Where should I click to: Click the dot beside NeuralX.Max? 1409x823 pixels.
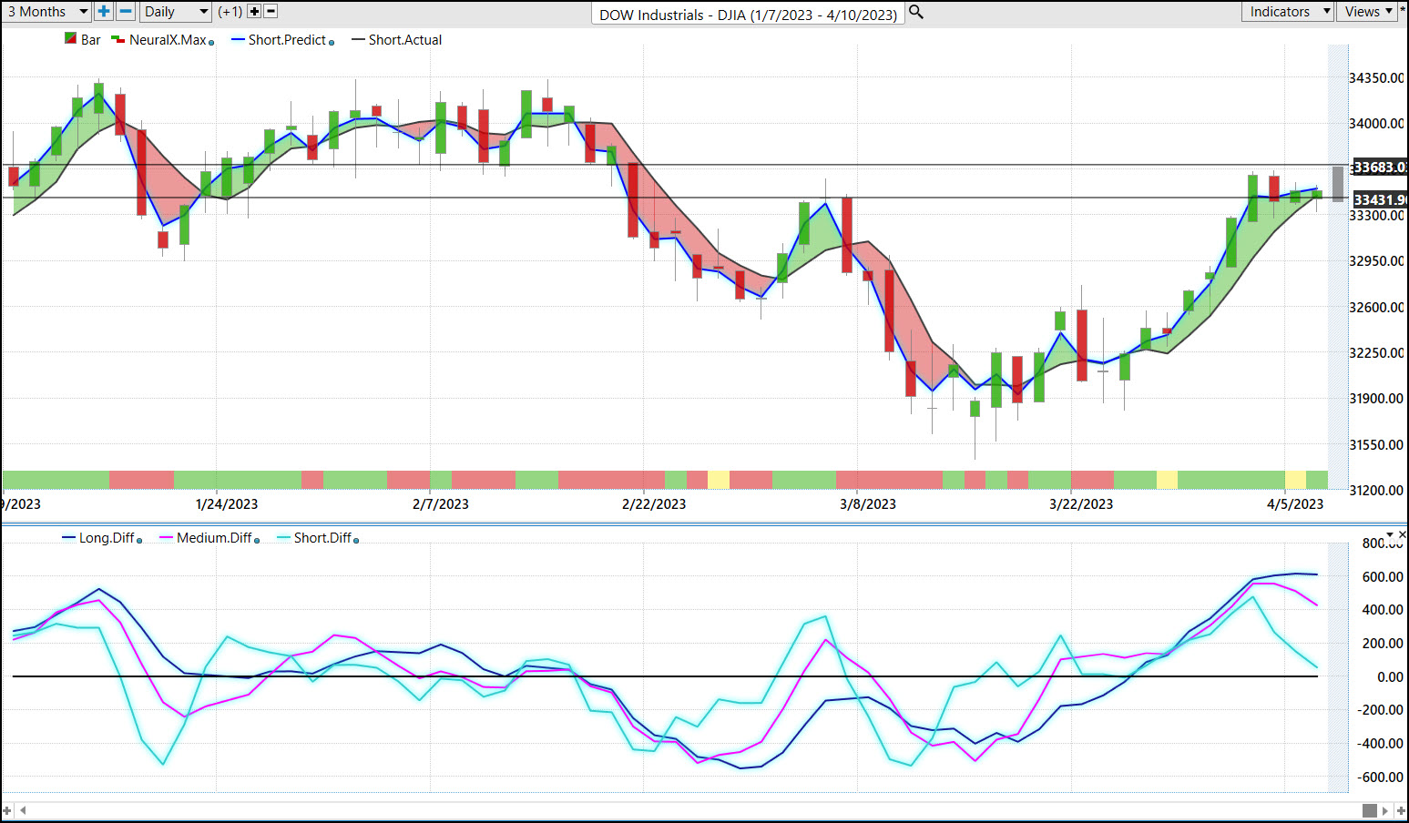tap(211, 42)
